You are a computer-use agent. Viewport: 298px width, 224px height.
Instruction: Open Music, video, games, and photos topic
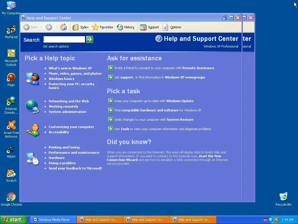75,73
